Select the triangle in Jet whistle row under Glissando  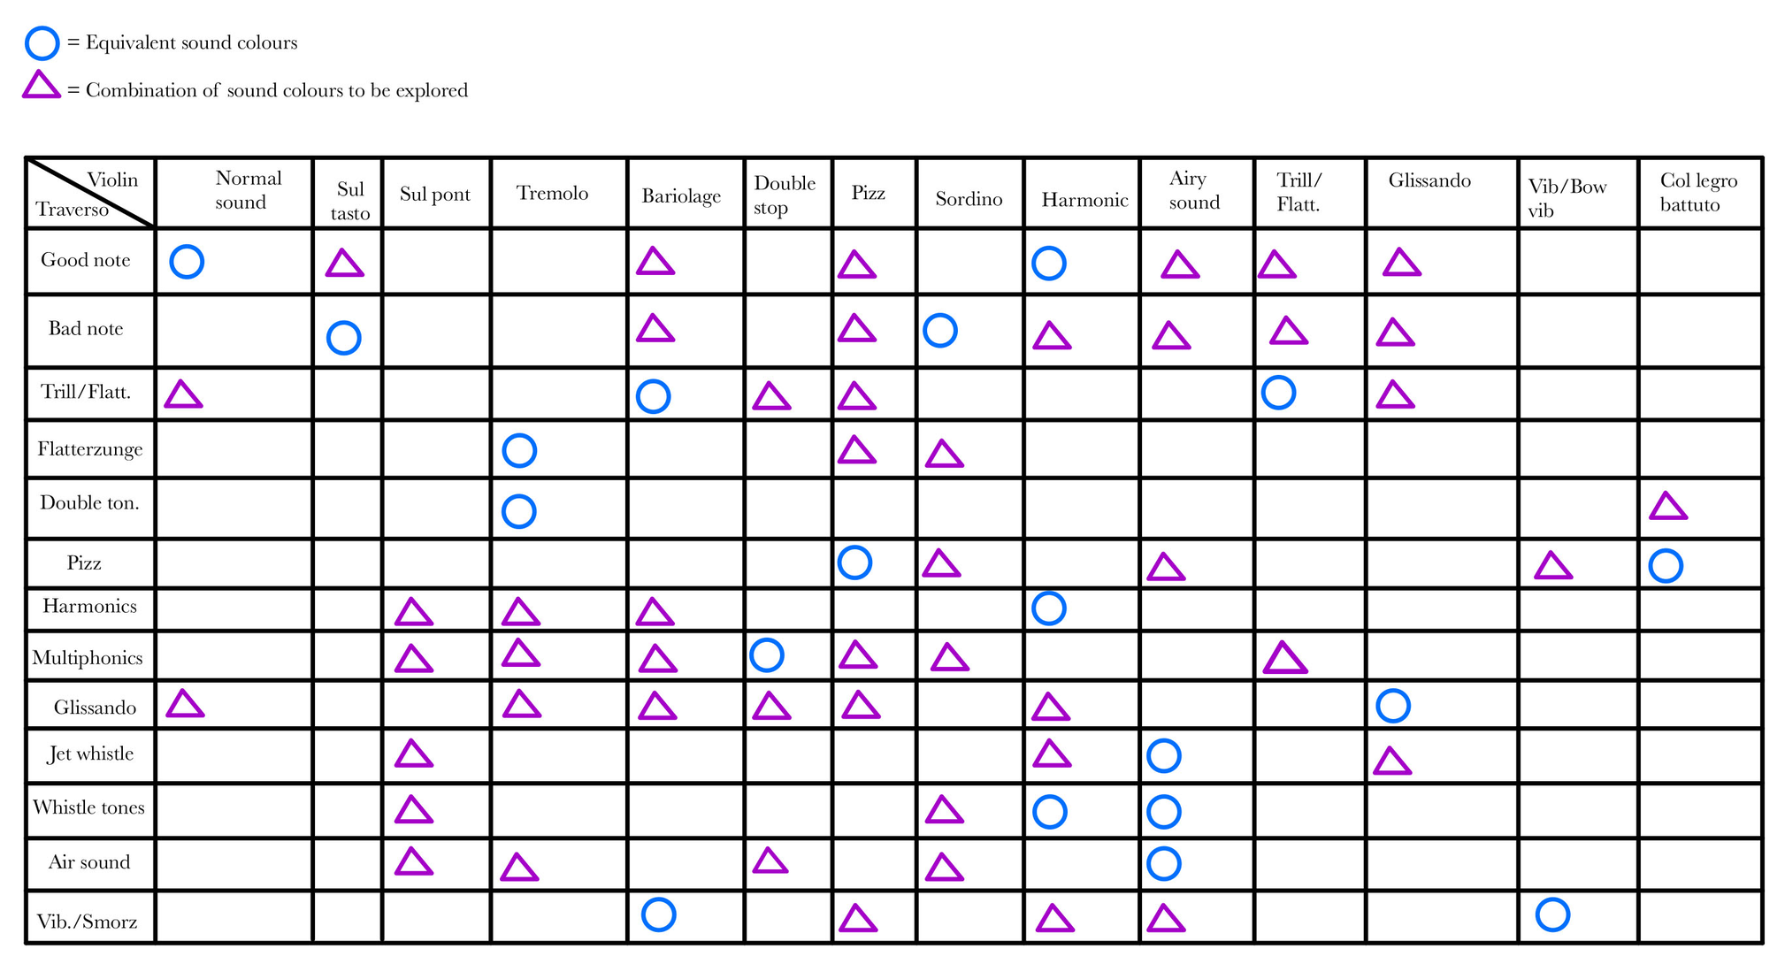(1391, 762)
